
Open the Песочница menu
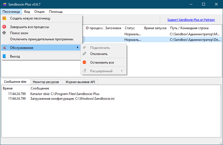point(11,12)
